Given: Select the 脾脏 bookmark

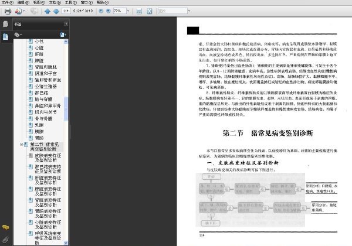Looking at the screenshot, I should 39,61.
